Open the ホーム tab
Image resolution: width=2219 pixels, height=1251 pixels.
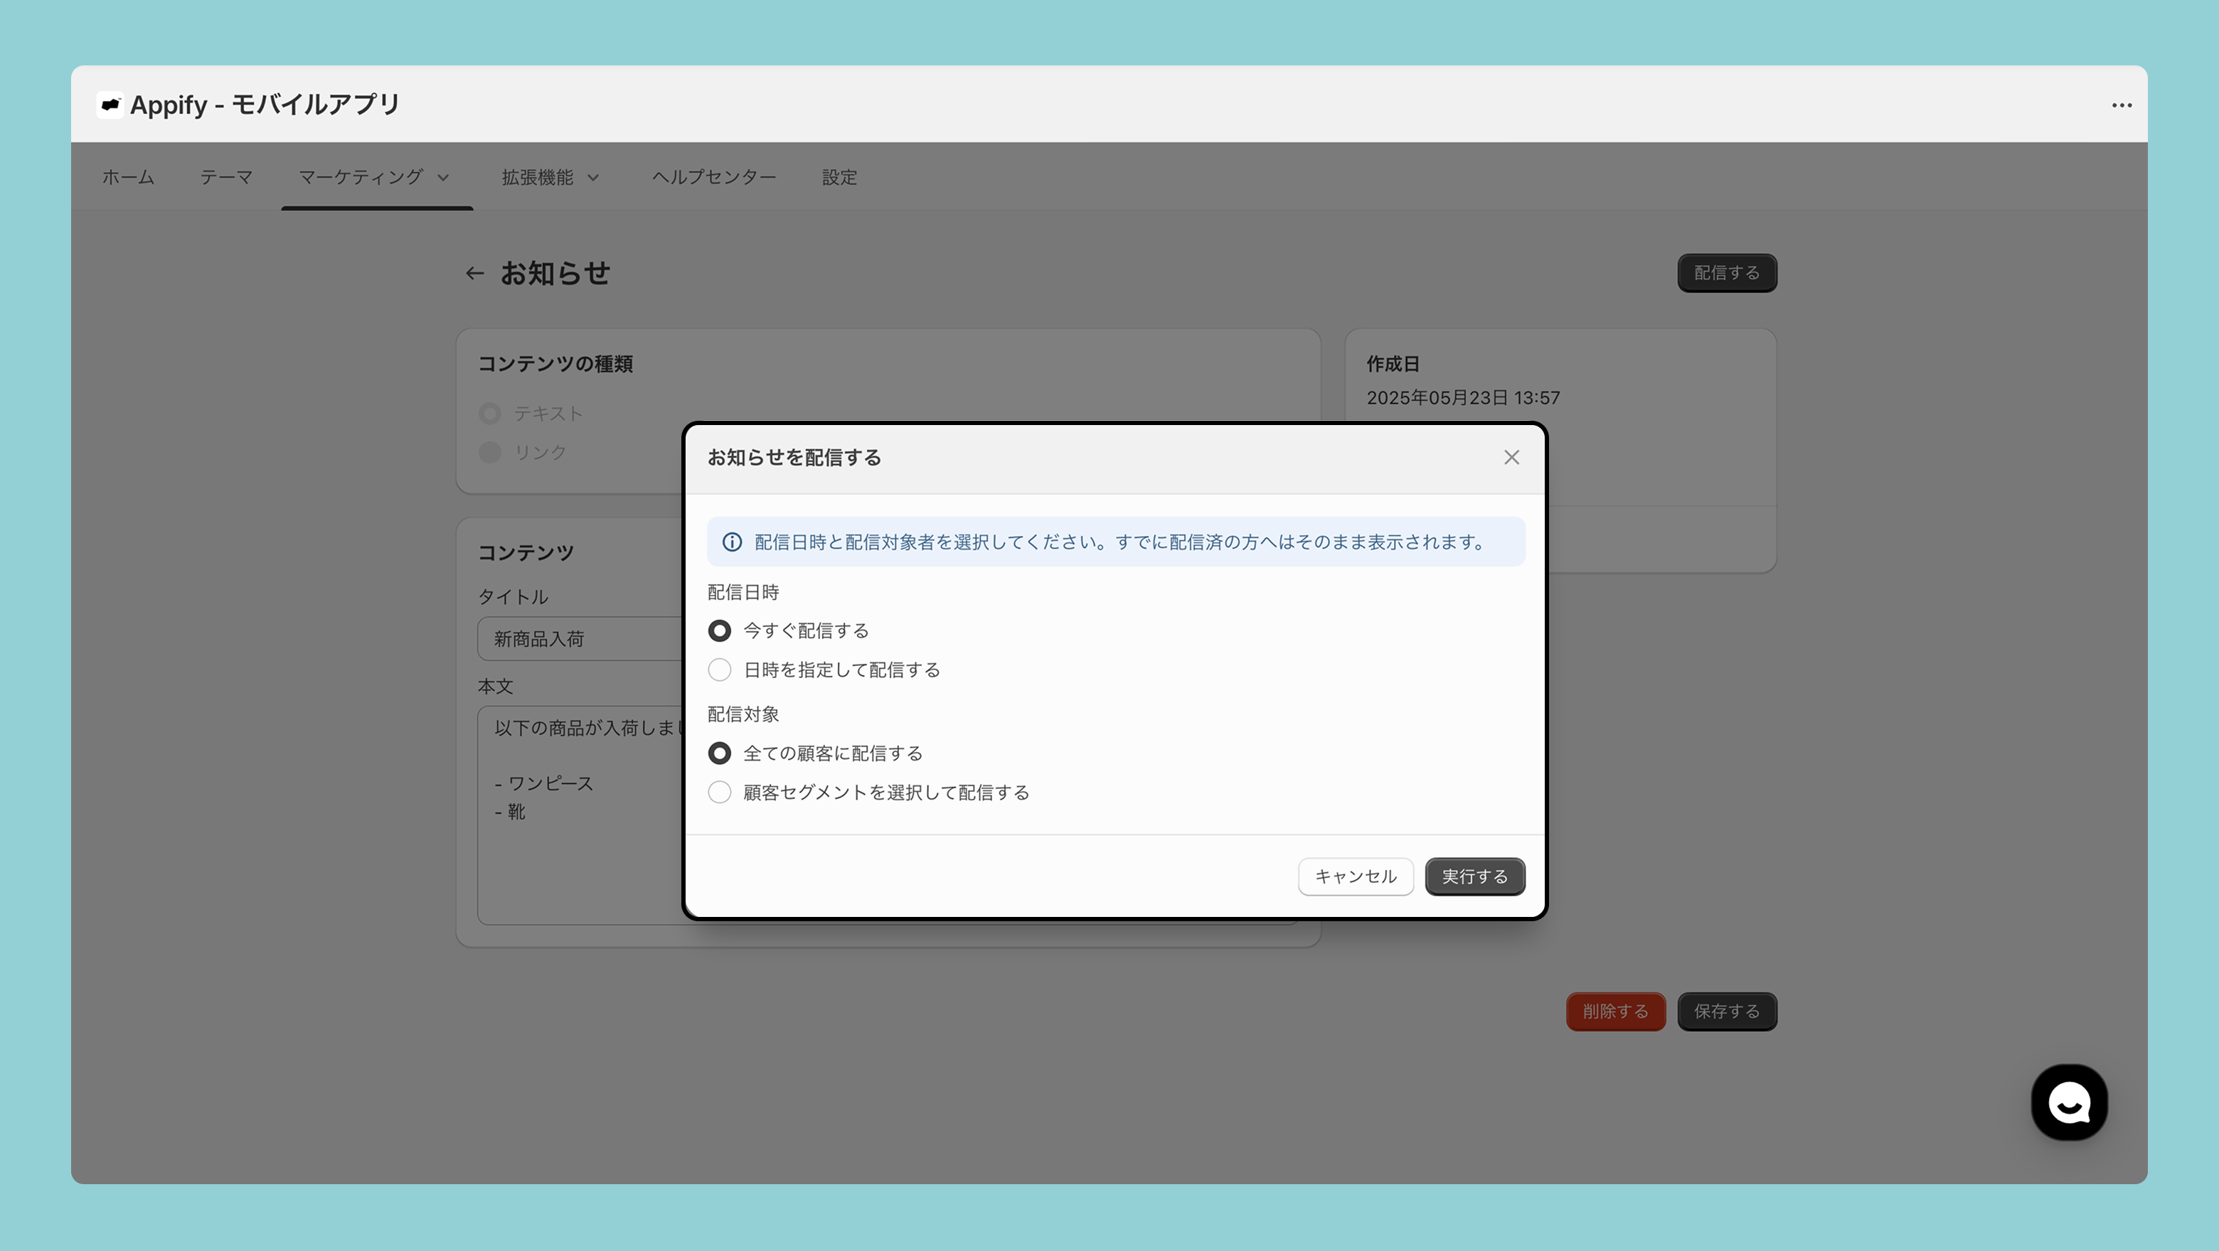[x=127, y=178]
